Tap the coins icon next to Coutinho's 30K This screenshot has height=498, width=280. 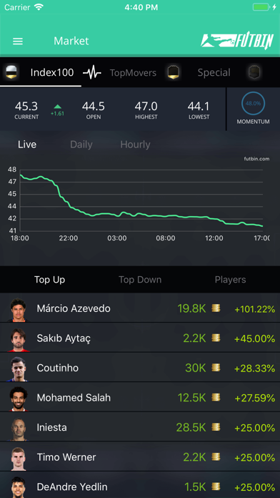click(x=216, y=368)
